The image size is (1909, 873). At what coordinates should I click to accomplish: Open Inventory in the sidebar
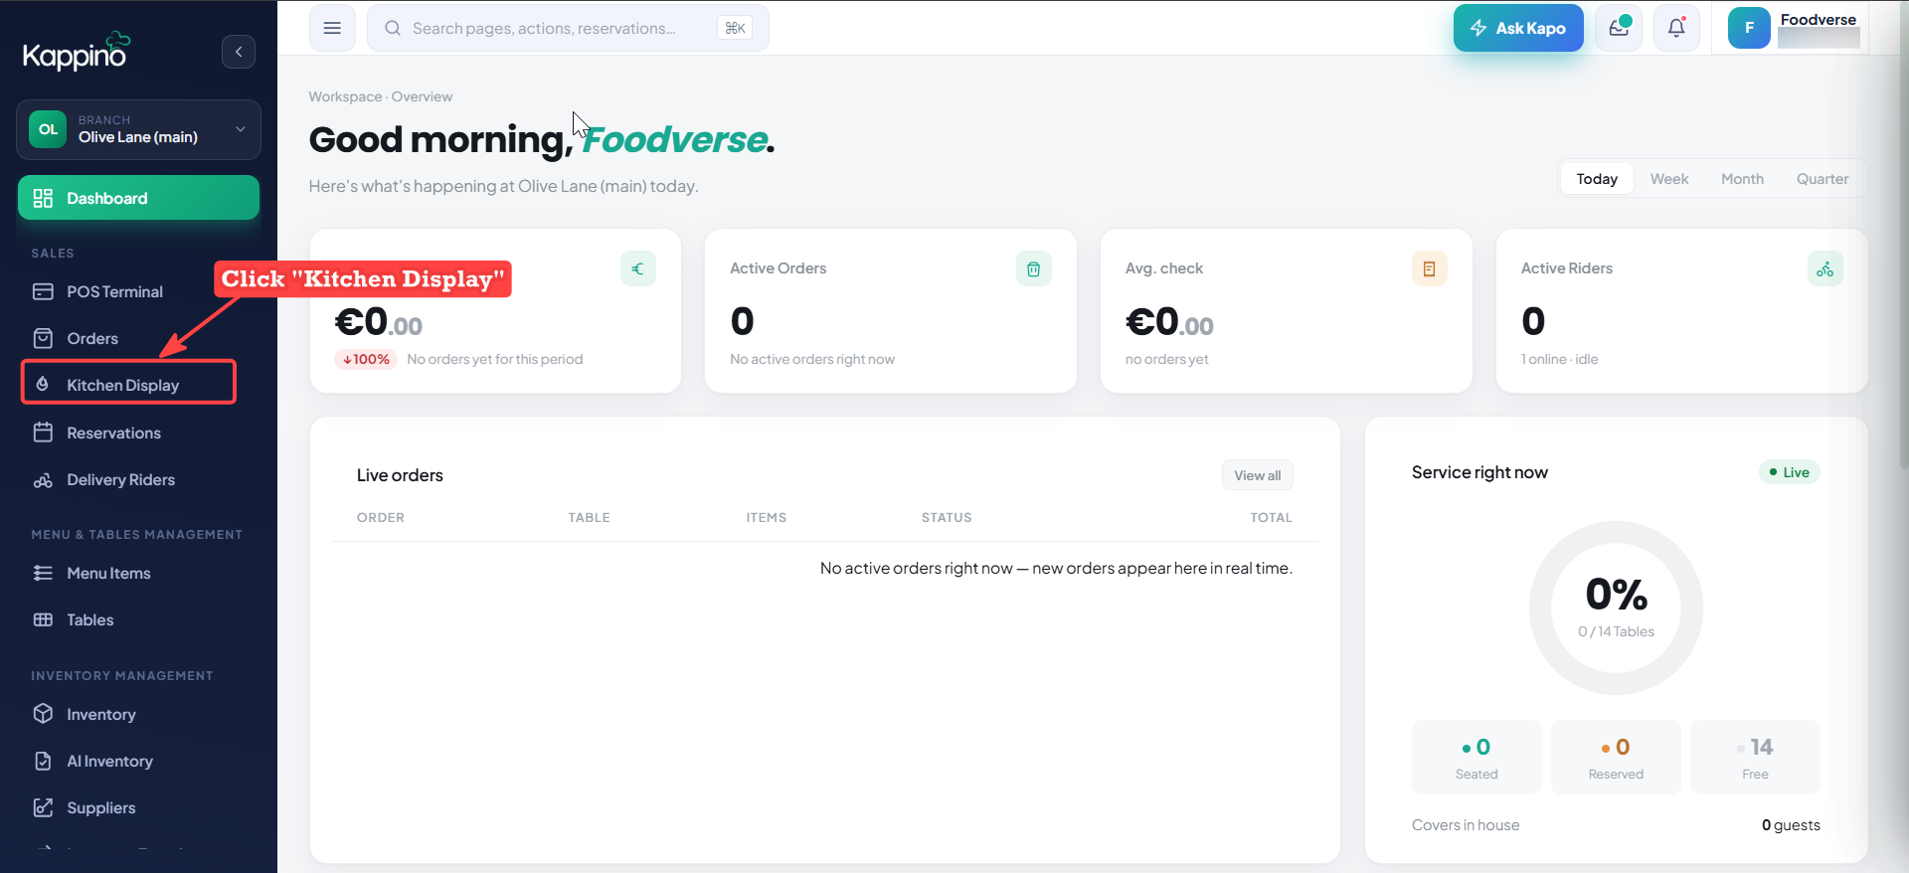pyautogui.click(x=138, y=714)
